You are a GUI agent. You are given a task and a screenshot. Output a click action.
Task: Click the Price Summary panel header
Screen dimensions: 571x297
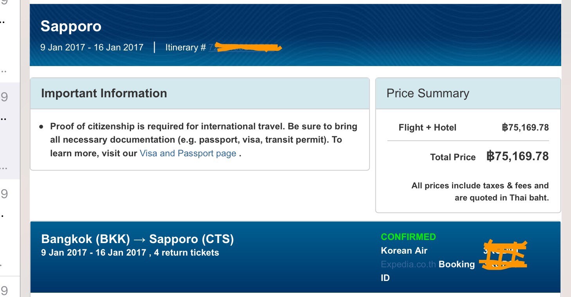[x=468, y=93]
